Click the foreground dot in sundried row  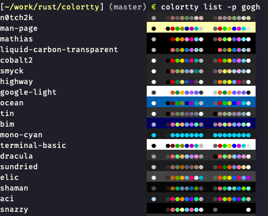click(154, 167)
